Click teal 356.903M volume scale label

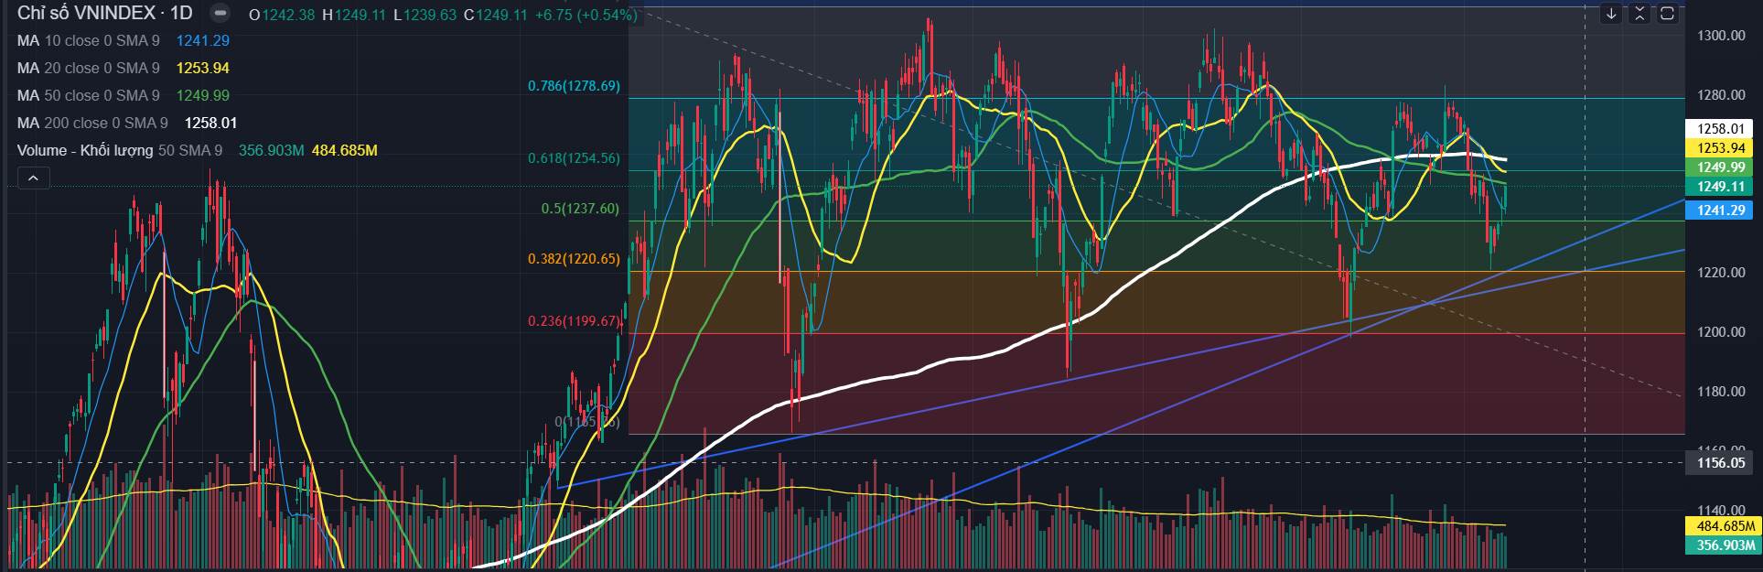point(1722,545)
